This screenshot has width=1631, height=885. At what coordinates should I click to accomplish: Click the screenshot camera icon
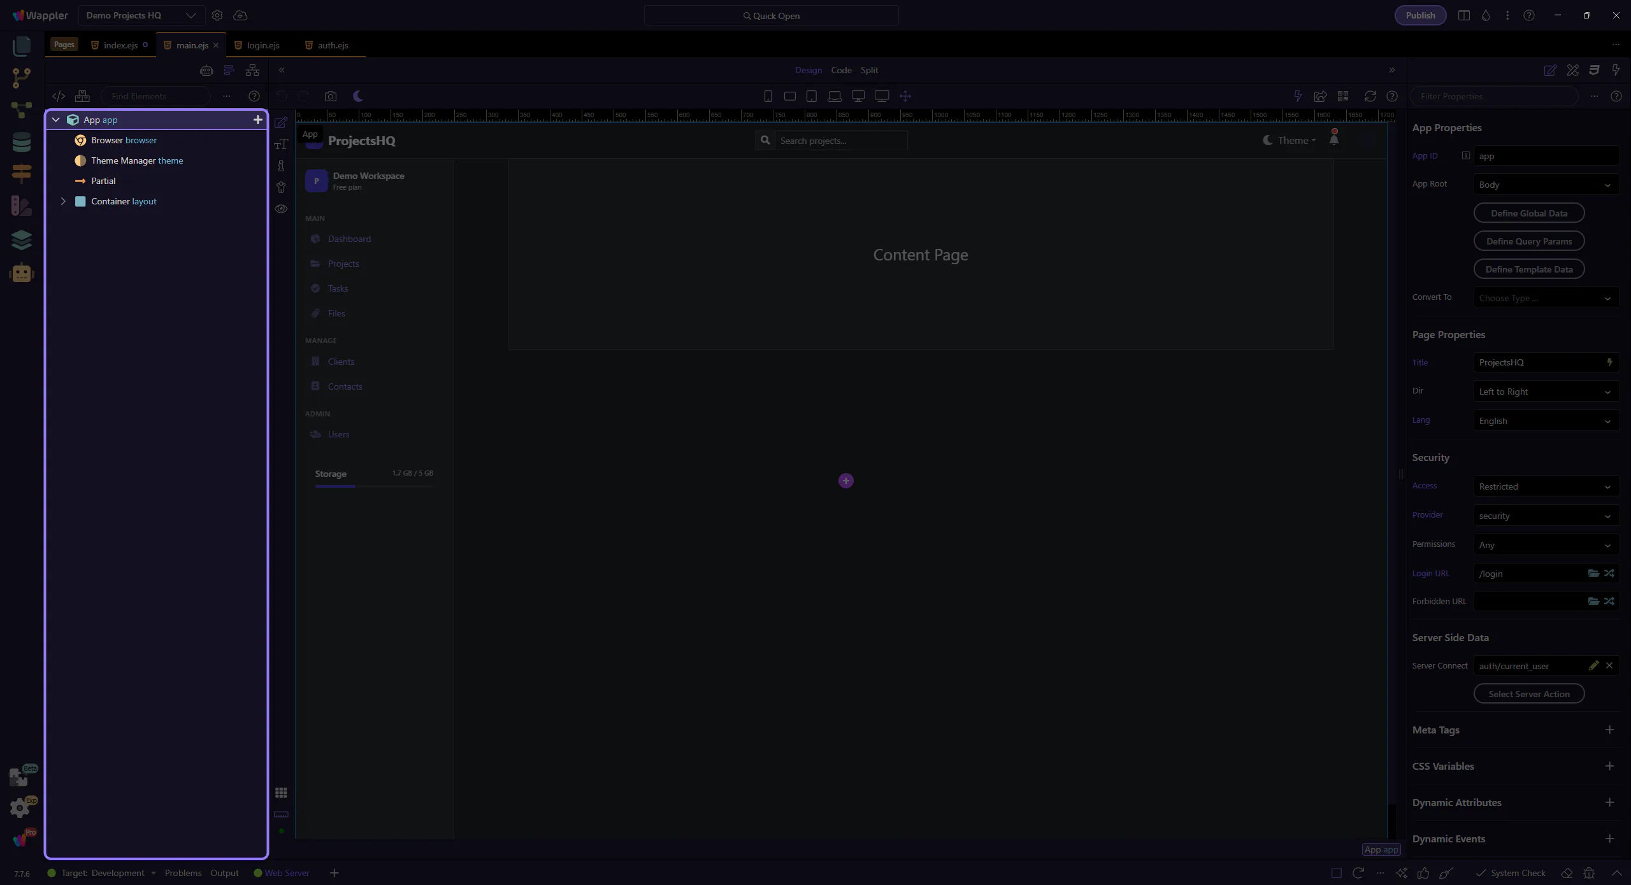tap(330, 96)
